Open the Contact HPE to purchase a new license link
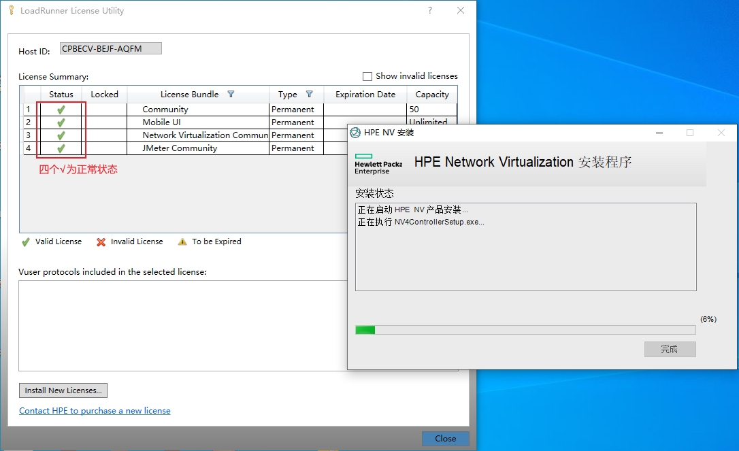The height and width of the screenshot is (451, 739). pyautogui.click(x=95, y=410)
